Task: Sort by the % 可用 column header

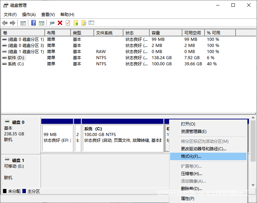Action: [220, 33]
